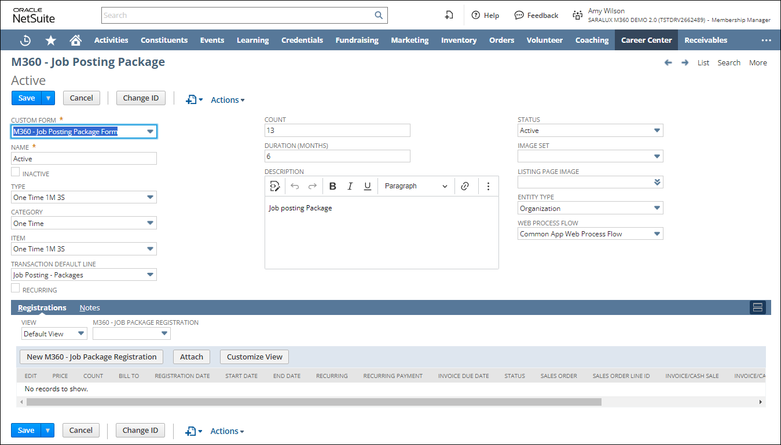Click the Shortcuts star icon
This screenshot has height=445, width=781.
click(51, 40)
